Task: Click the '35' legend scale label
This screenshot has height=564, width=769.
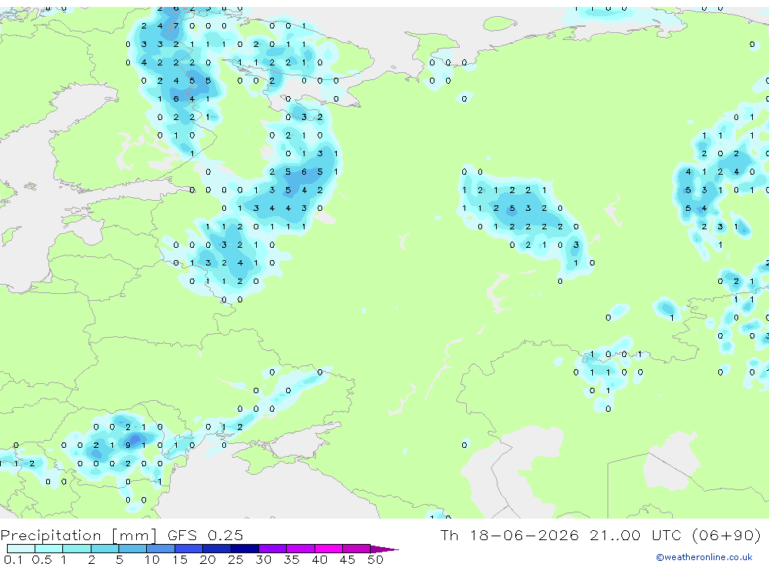Action: click(x=291, y=559)
